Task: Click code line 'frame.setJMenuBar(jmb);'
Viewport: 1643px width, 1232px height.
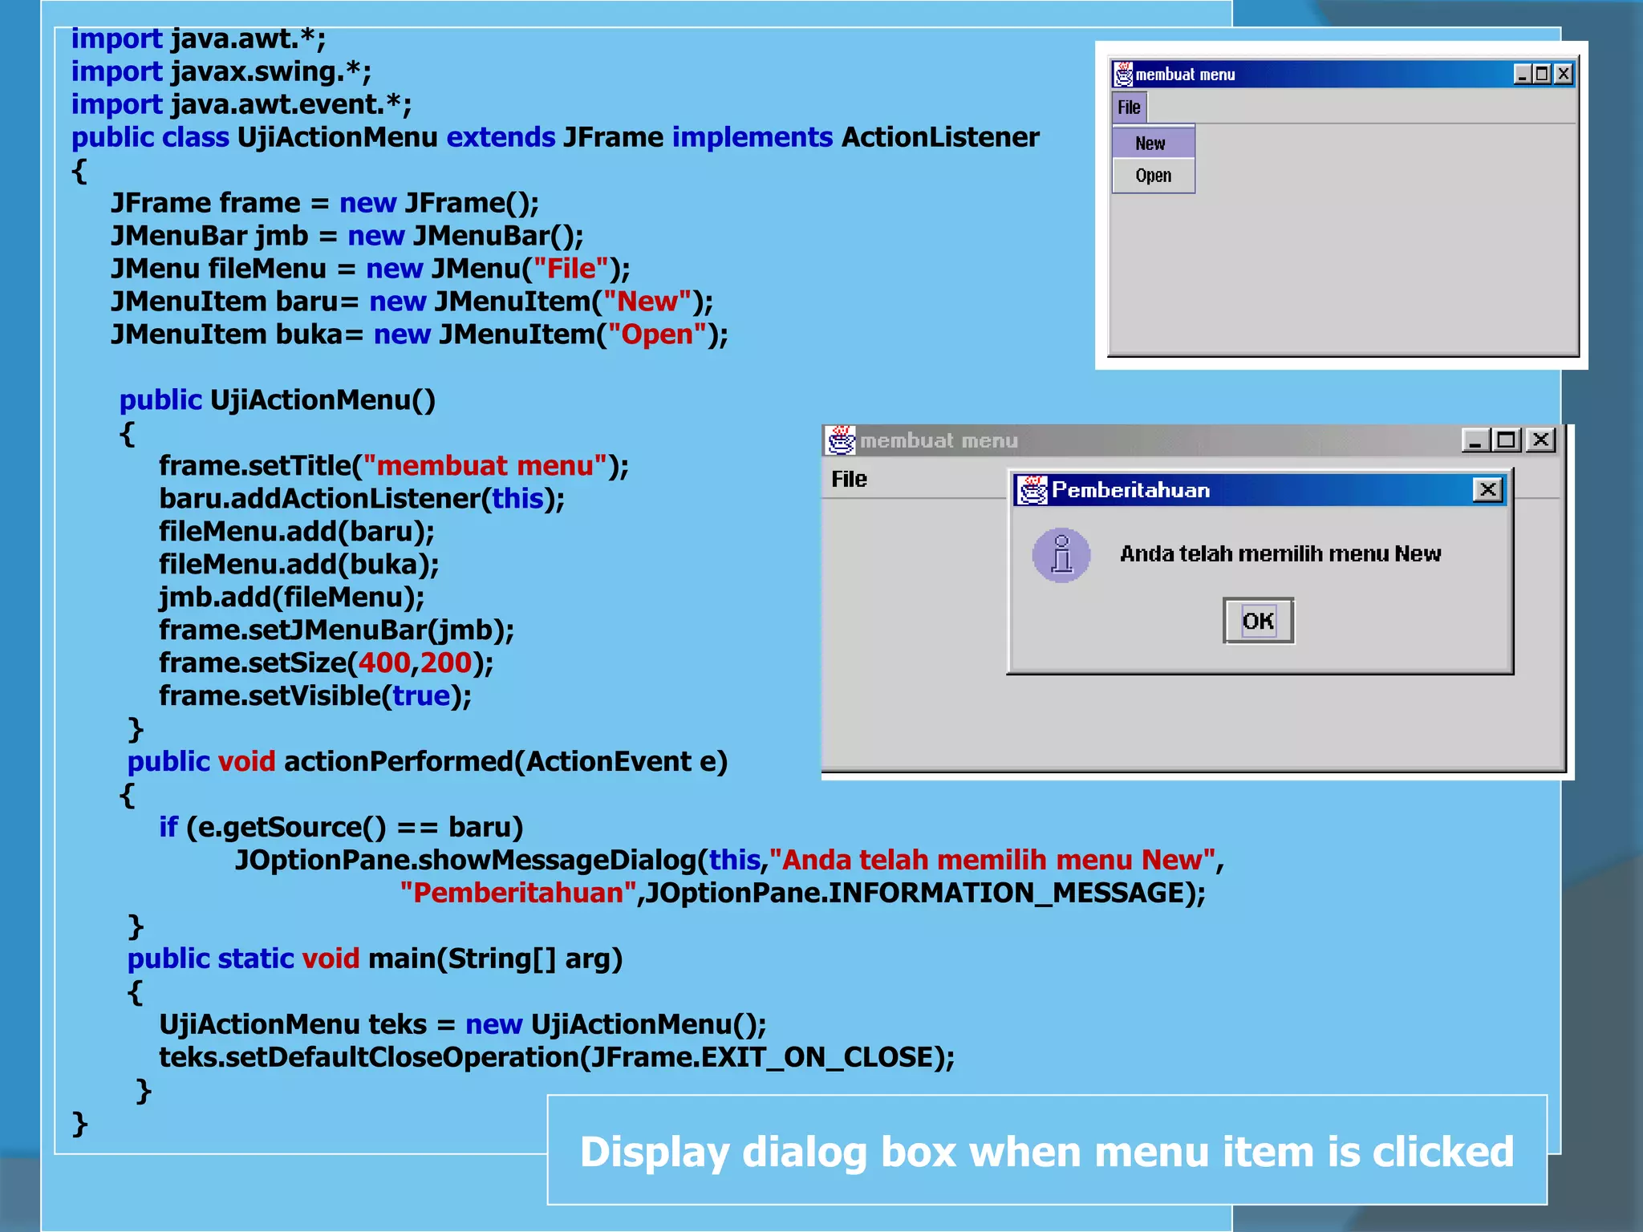Action: (336, 630)
